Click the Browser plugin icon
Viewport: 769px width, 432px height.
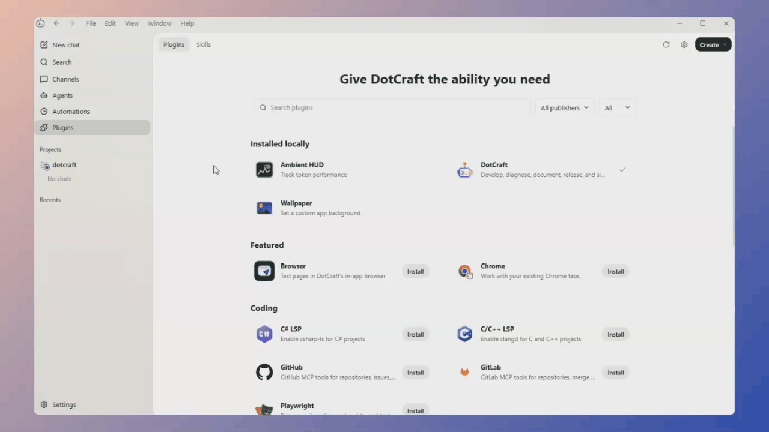pyautogui.click(x=264, y=271)
